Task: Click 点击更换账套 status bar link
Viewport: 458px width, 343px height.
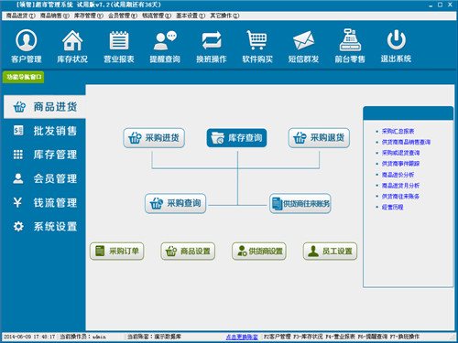Action: click(x=242, y=337)
